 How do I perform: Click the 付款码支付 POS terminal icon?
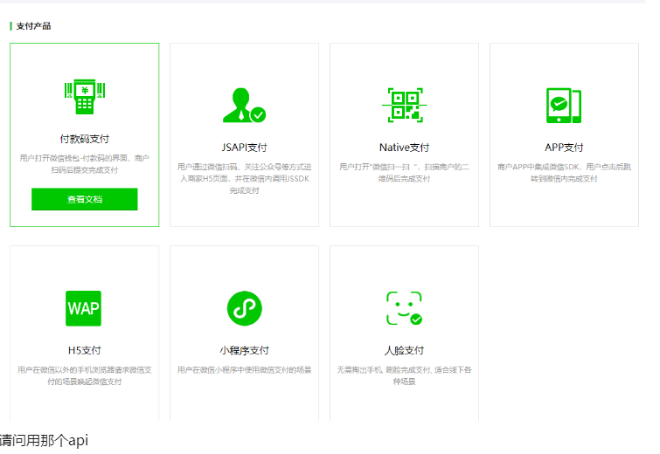tap(85, 96)
